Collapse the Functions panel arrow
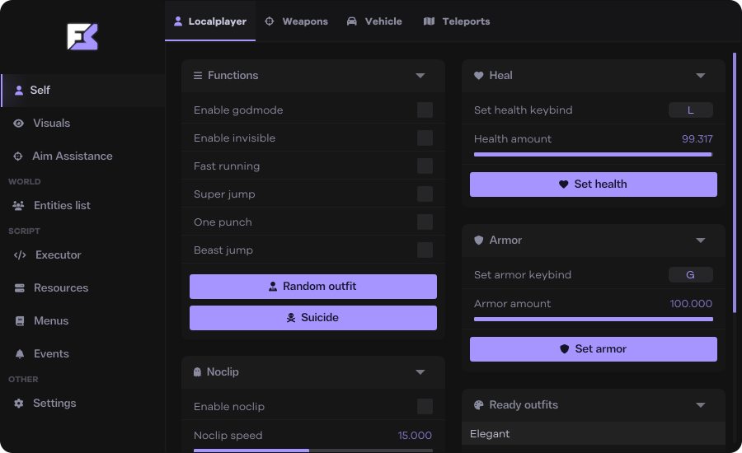The height and width of the screenshot is (453, 742). coord(420,76)
